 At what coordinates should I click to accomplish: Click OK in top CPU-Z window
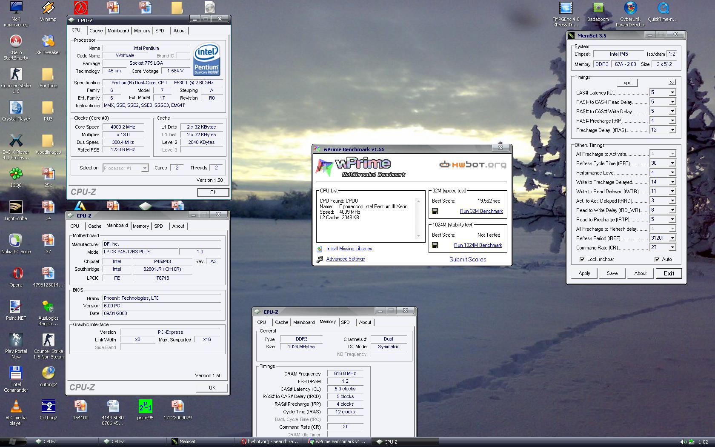click(x=213, y=192)
